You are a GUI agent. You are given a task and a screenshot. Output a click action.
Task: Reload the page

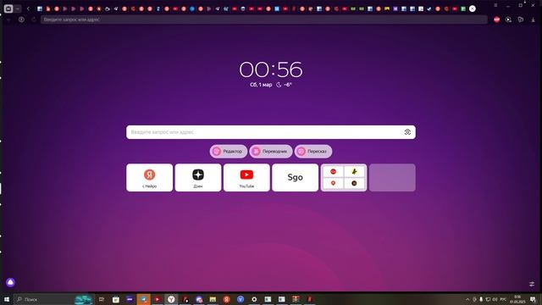pos(34,19)
